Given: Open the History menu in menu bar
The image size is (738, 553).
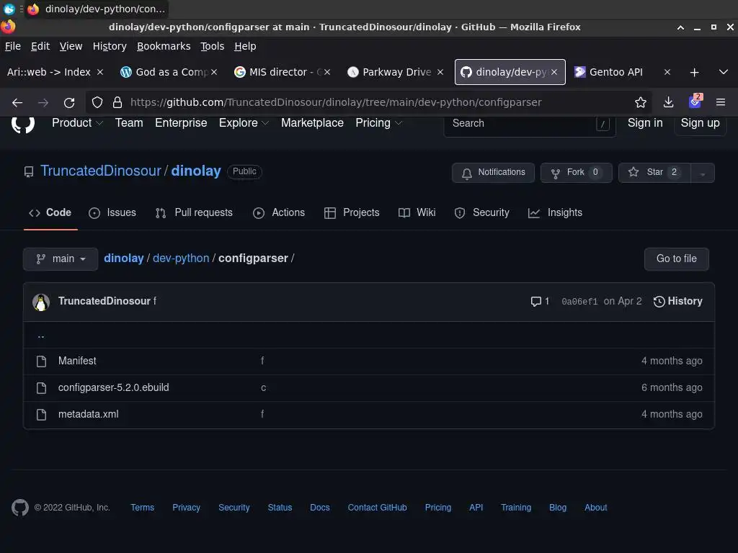Looking at the screenshot, I should coord(110,46).
